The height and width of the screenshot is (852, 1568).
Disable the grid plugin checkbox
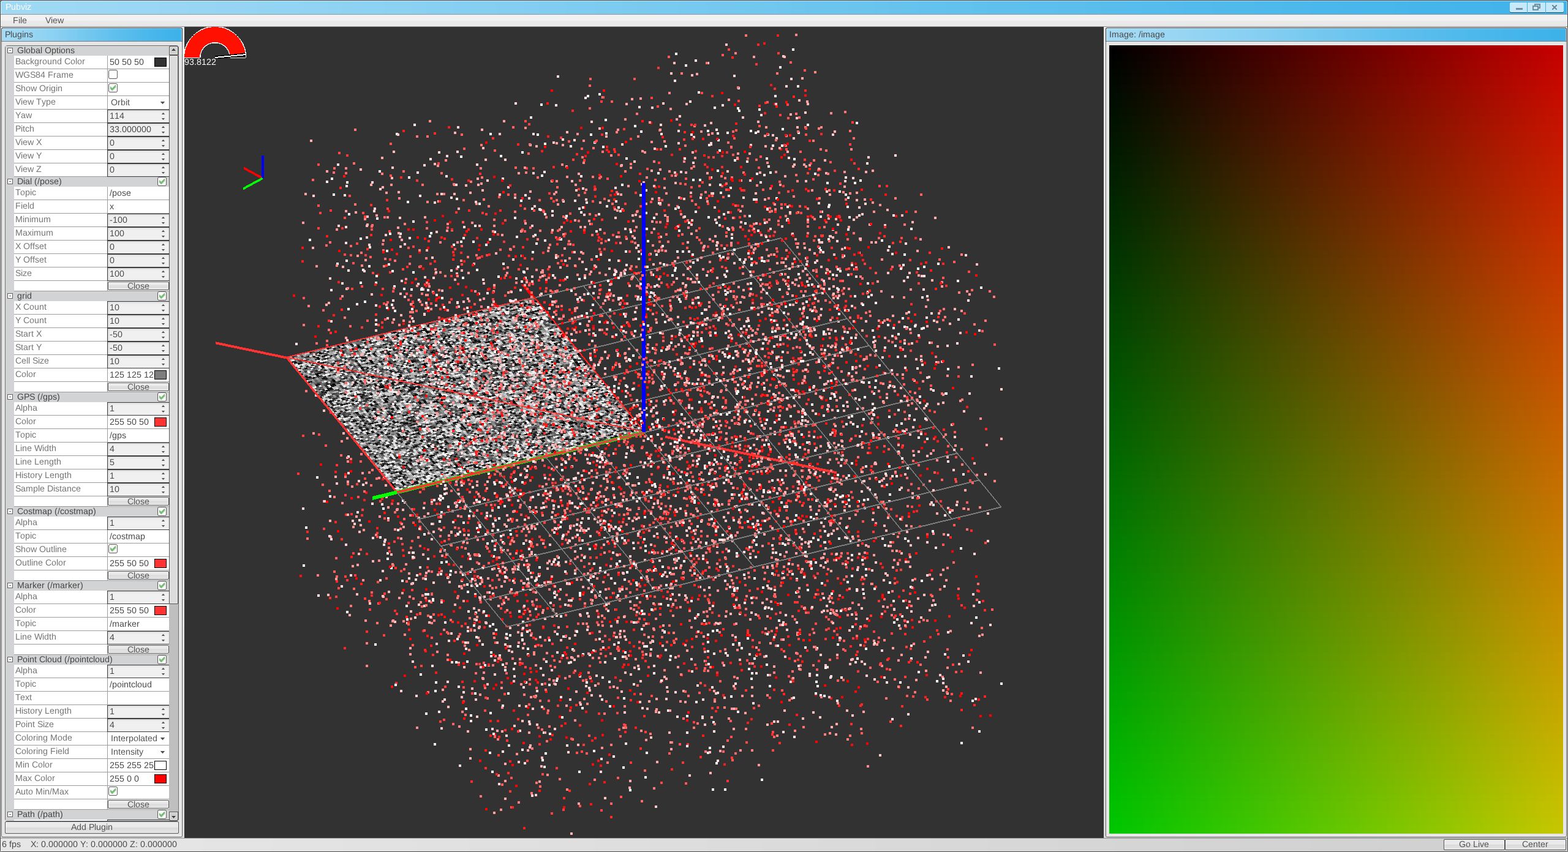162,296
